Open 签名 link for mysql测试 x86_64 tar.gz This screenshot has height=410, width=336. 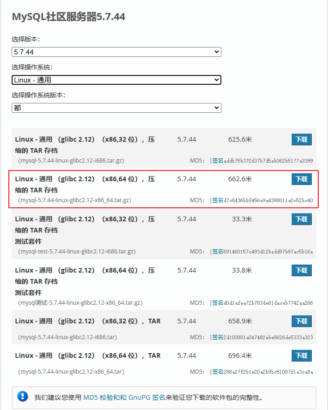coord(218,303)
